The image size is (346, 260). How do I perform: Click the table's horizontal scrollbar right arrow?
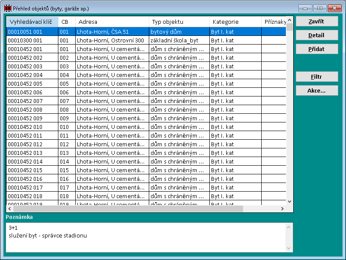(x=282, y=209)
